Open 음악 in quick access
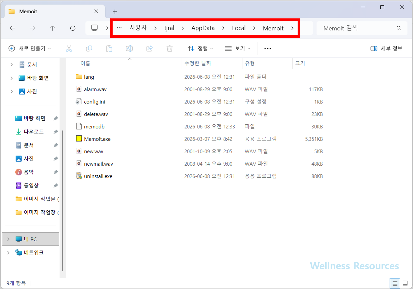The width and height of the screenshot is (413, 289). coord(28,172)
